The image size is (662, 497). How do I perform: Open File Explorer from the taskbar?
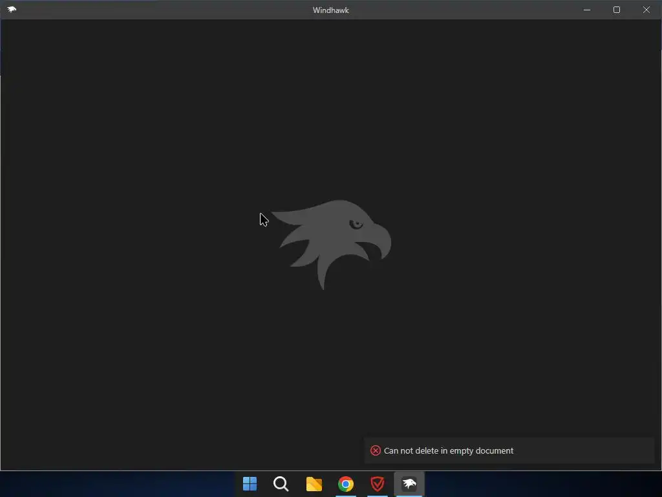coord(314,484)
